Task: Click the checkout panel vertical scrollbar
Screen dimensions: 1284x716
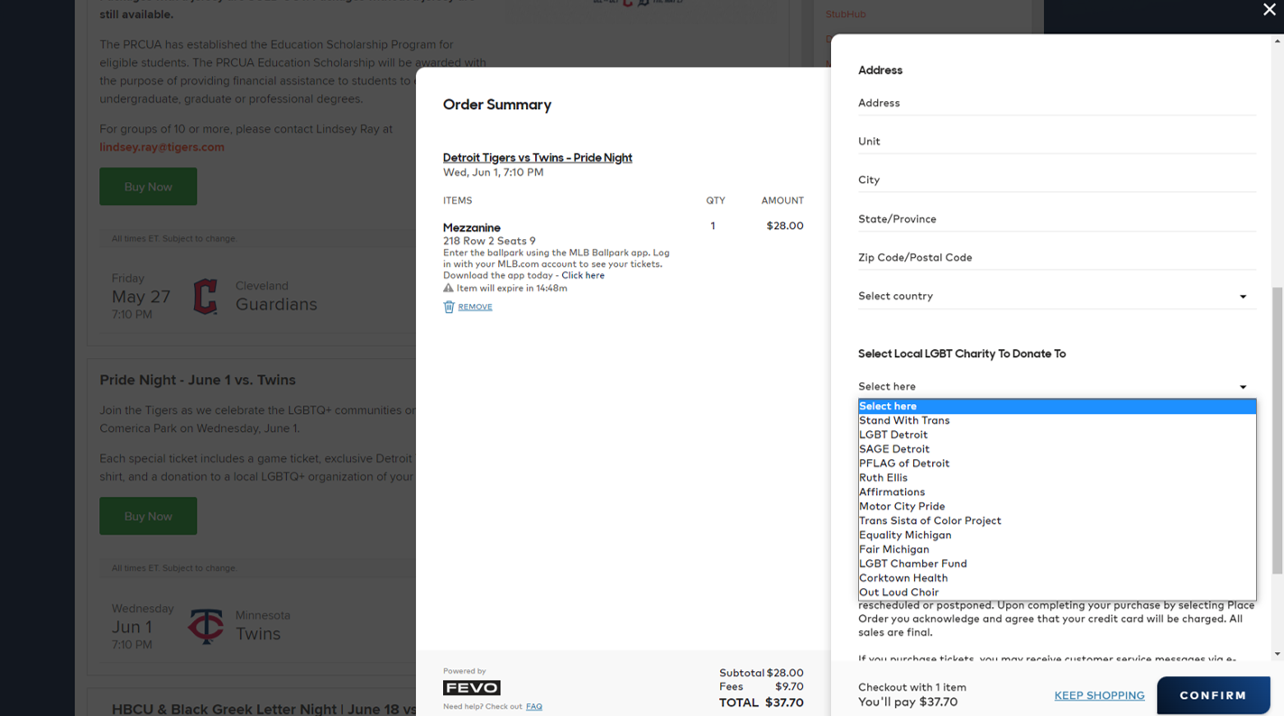Action: [1277, 430]
